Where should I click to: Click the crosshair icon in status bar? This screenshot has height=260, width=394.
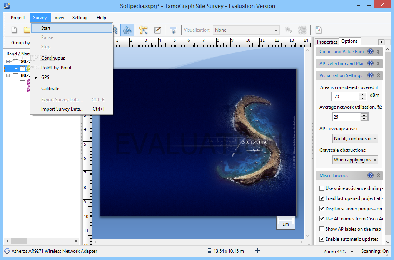point(257,251)
